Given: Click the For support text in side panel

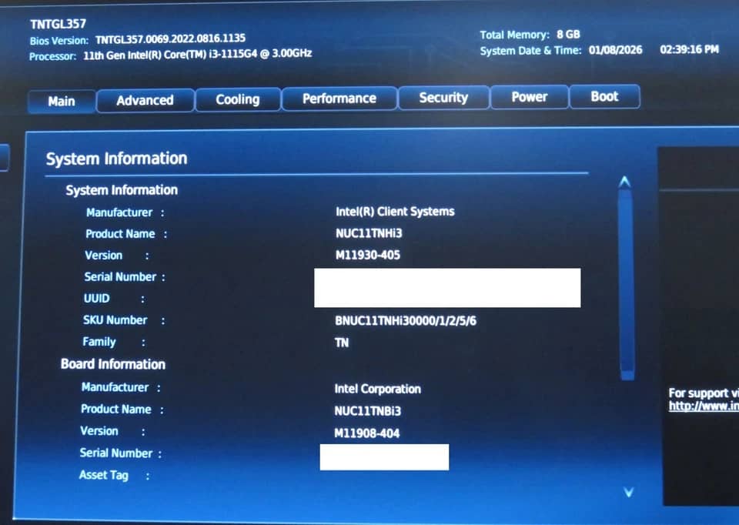Looking at the screenshot, I should pyautogui.click(x=704, y=393).
